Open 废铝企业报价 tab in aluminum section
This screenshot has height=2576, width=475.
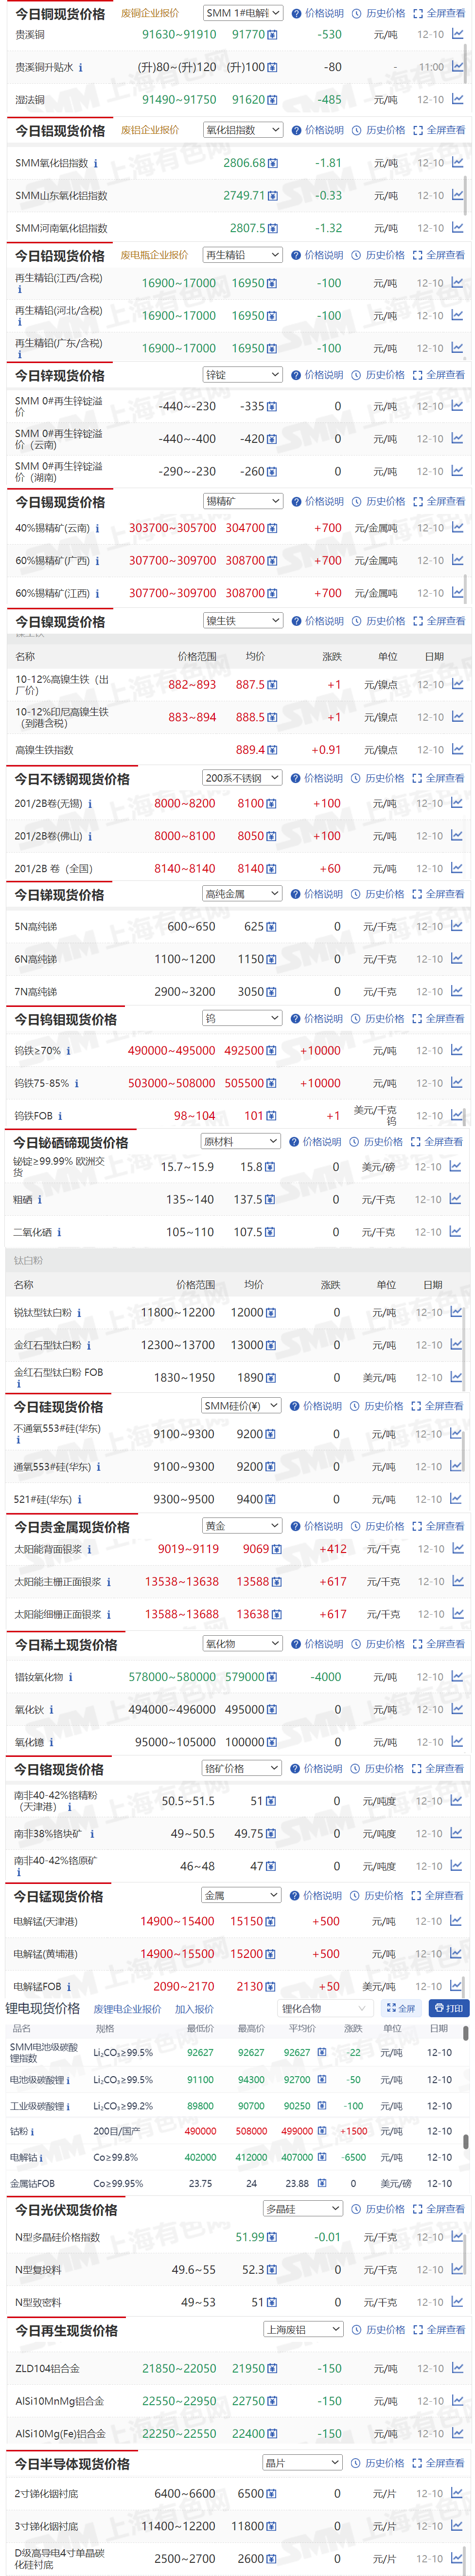[x=150, y=130]
